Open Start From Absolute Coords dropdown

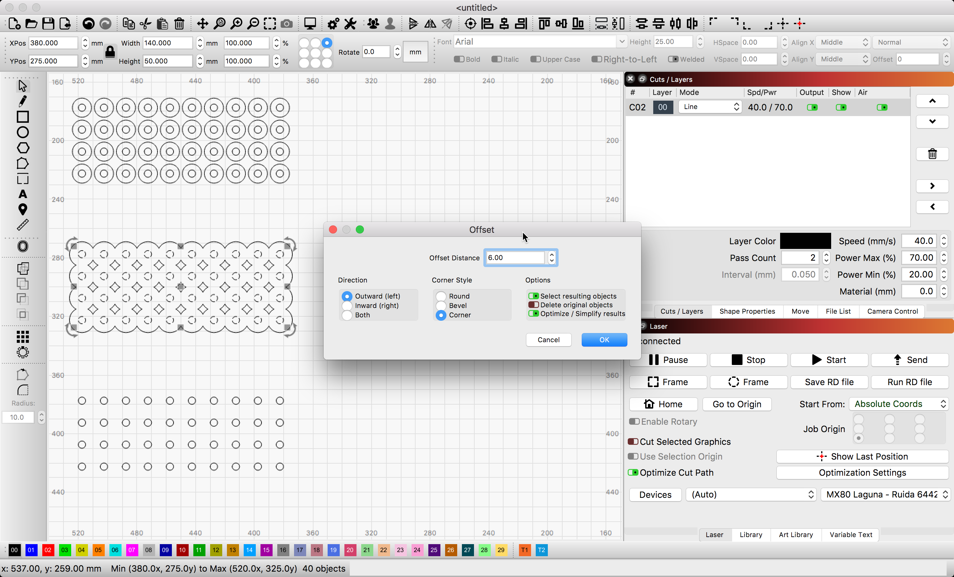coord(898,404)
